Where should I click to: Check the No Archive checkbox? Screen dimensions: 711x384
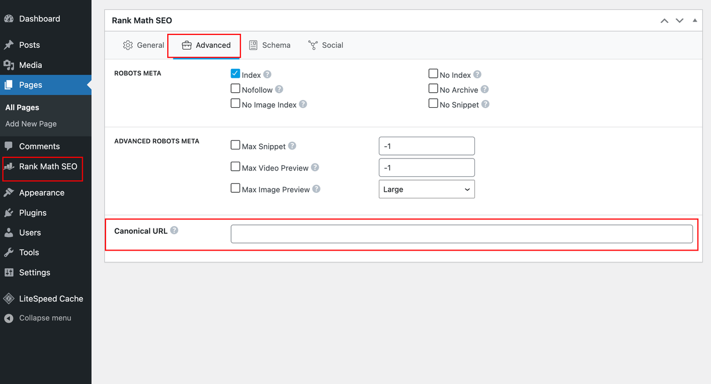pyautogui.click(x=433, y=89)
